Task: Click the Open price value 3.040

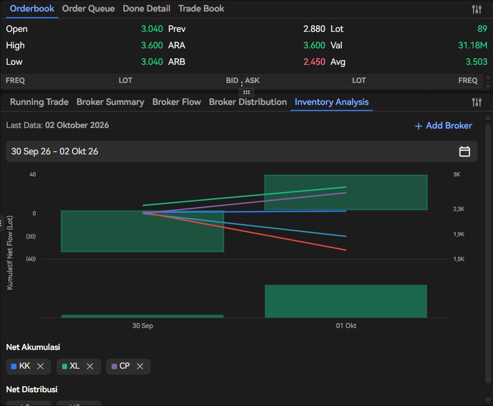Action: pos(152,29)
